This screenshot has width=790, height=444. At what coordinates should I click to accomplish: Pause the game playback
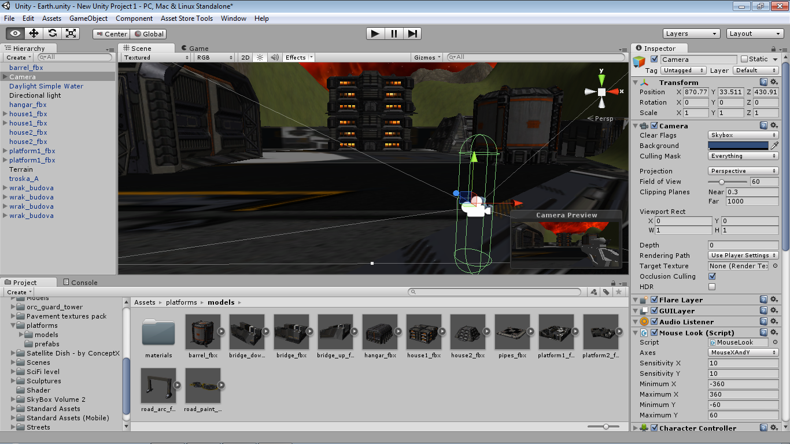click(x=394, y=34)
